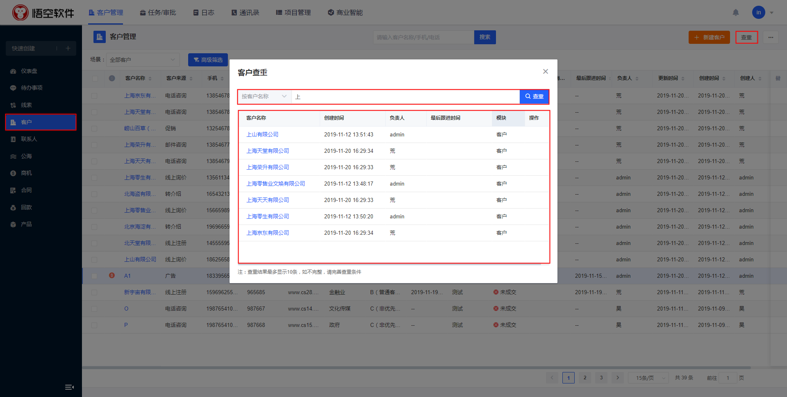Check the checkbox for row A1
The width and height of the screenshot is (787, 397).
point(94,276)
